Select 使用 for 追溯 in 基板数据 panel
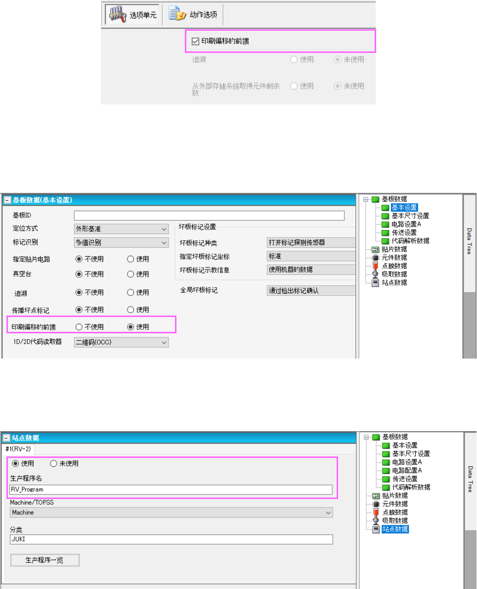The image size is (477, 589). click(x=130, y=292)
